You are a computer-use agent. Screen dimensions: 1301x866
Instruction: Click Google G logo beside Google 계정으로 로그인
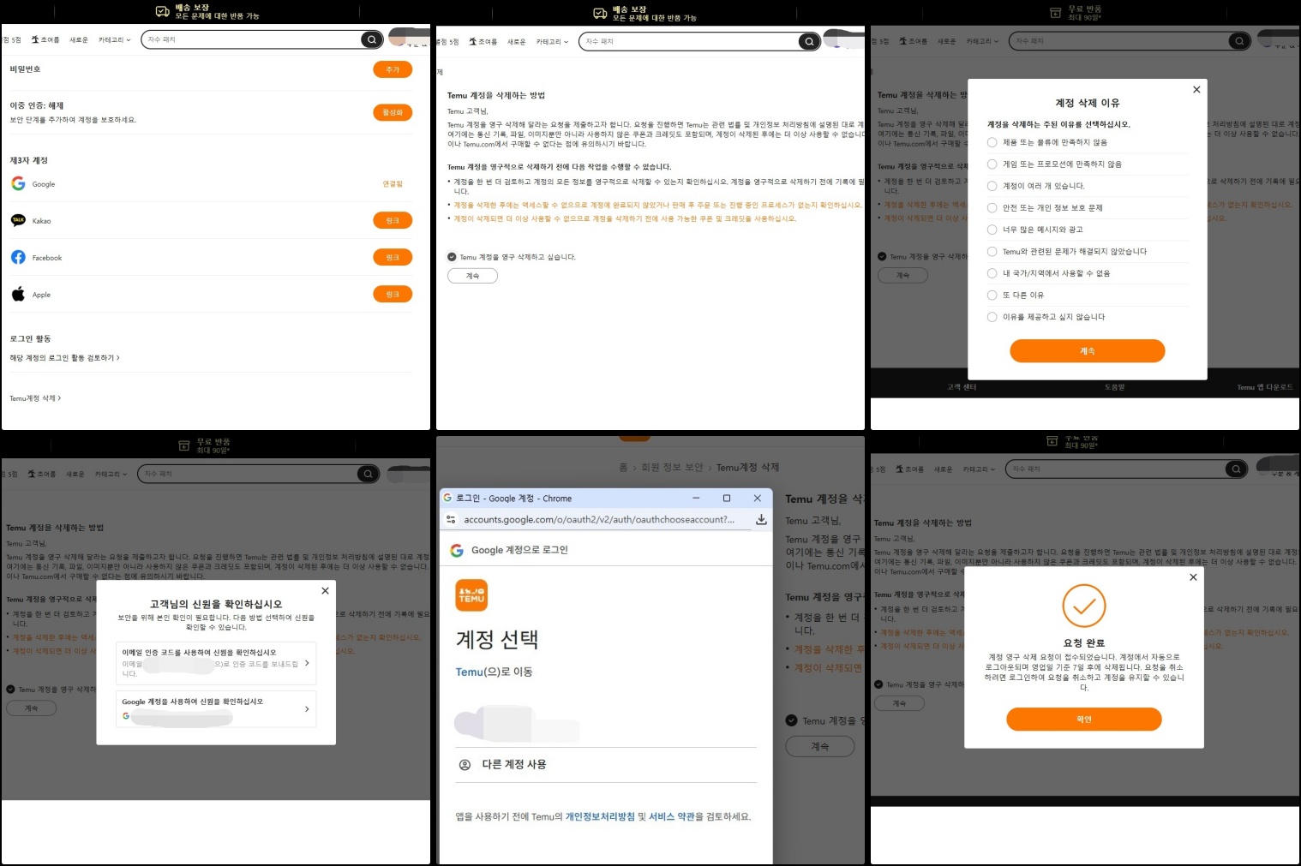coord(457,550)
